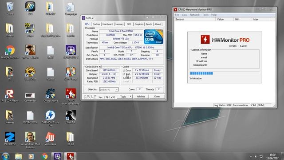
Task: Open the About tab in CPU-Z
Action: pos(158,24)
